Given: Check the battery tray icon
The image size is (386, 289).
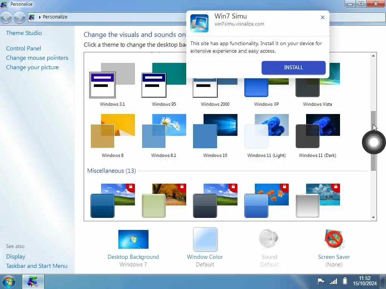Looking at the screenshot, I should coord(345,281).
